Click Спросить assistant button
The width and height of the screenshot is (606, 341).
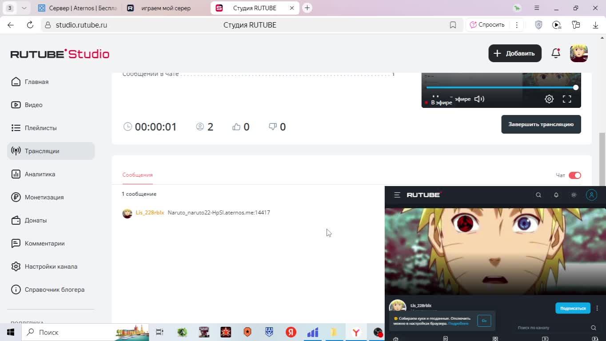click(x=487, y=25)
